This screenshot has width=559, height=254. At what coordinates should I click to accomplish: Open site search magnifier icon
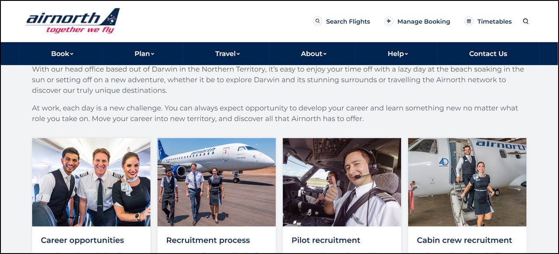point(526,21)
